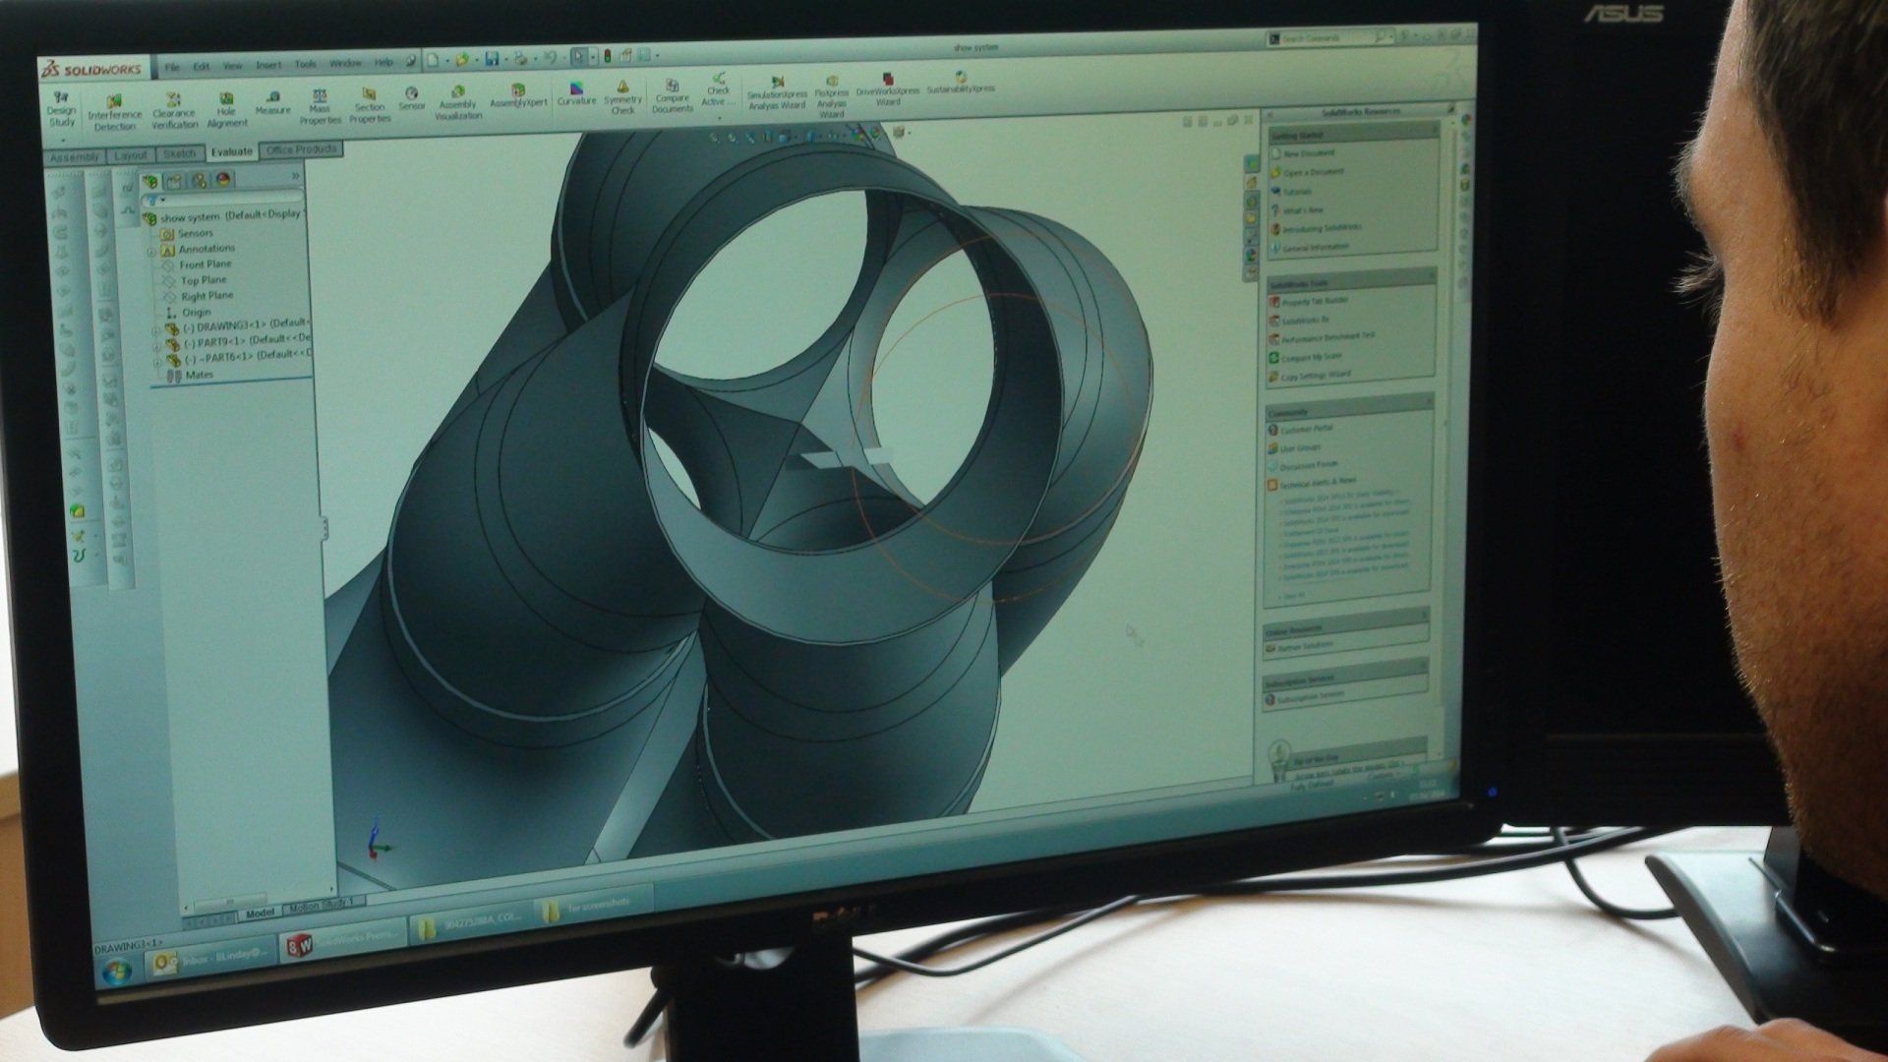The width and height of the screenshot is (1888, 1062).
Task: Open the Windows Start menu
Action: tap(116, 971)
